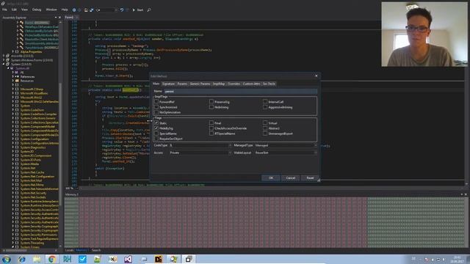Click the System.Windows.Forms assembly icon
The width and height of the screenshot is (470, 264).
[7, 60]
